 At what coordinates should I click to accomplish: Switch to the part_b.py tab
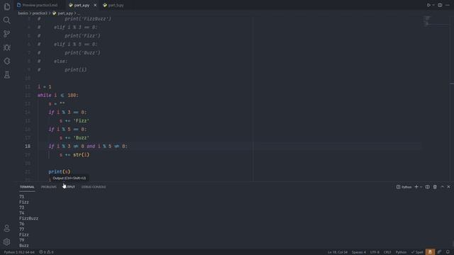coord(113,5)
